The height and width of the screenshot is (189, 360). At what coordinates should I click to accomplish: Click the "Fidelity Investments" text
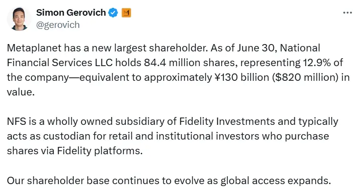[x=227, y=121]
